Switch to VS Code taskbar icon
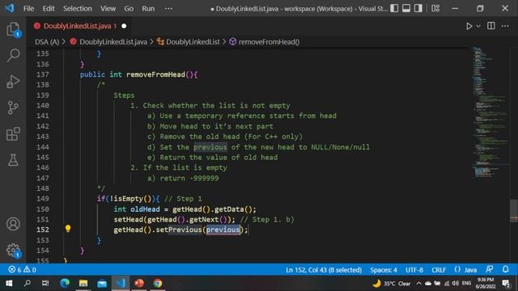 tap(121, 283)
